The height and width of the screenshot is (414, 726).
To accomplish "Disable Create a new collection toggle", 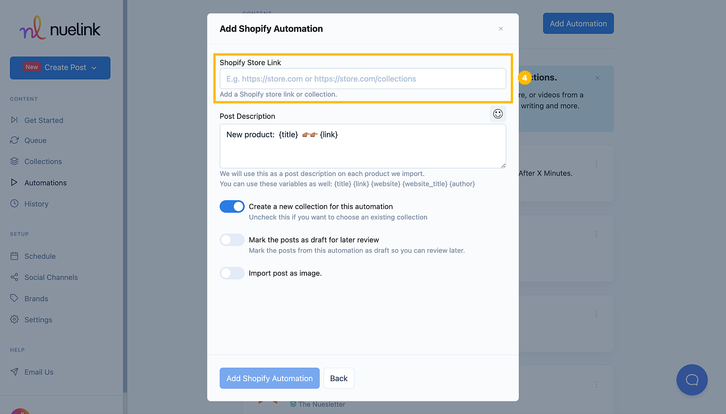I will 232,207.
